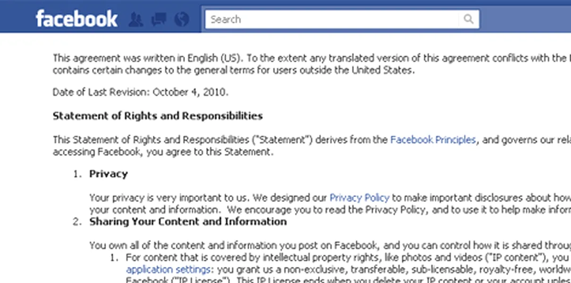Open the messages icon

(159, 19)
